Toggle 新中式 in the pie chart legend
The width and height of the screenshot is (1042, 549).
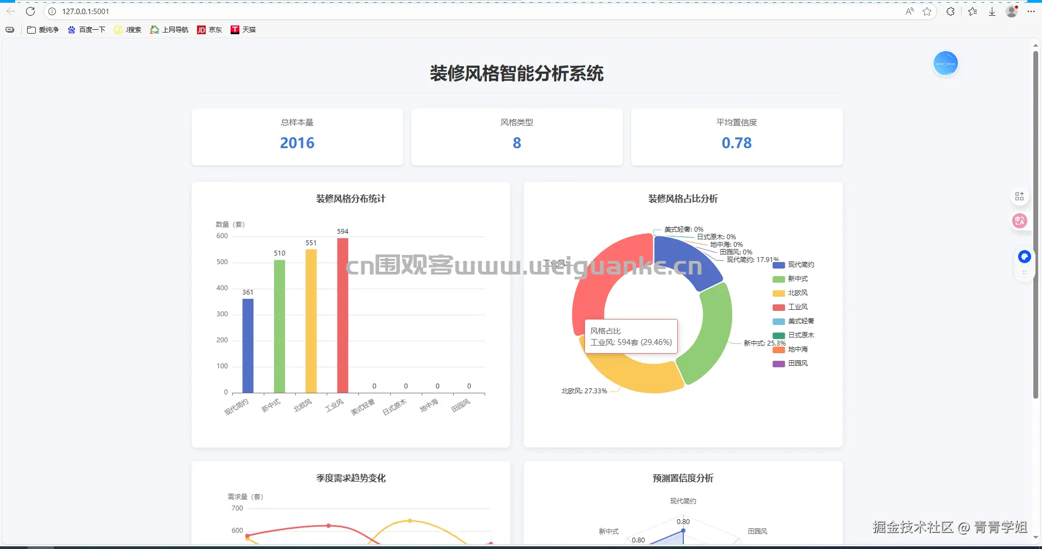[790, 279]
